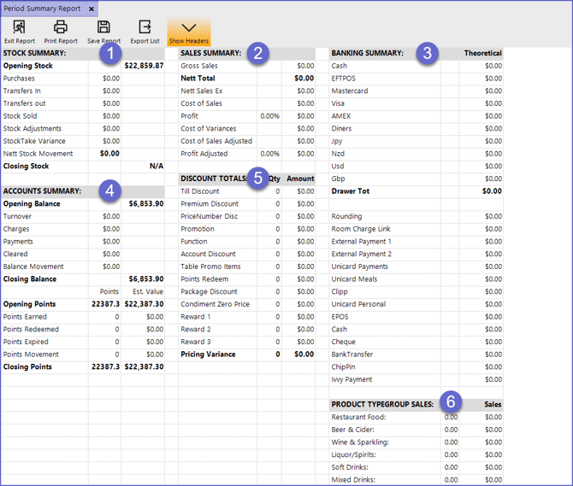Select the Drawer Tot row
This screenshot has width=573, height=486.
(351, 191)
